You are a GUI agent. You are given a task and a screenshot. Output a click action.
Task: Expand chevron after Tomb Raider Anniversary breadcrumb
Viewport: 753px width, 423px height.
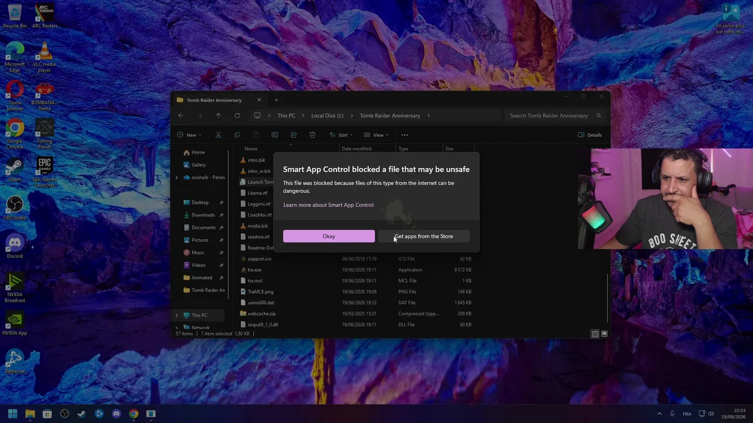429,116
